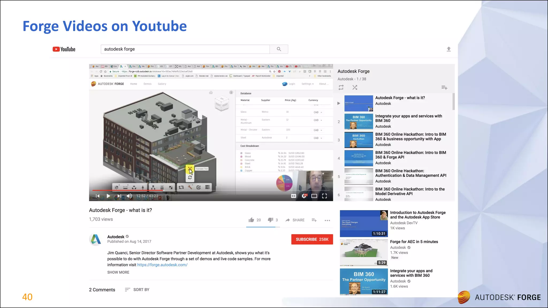Toggle theater mode on the player
Screen dimensions: 548x308
click(x=314, y=196)
